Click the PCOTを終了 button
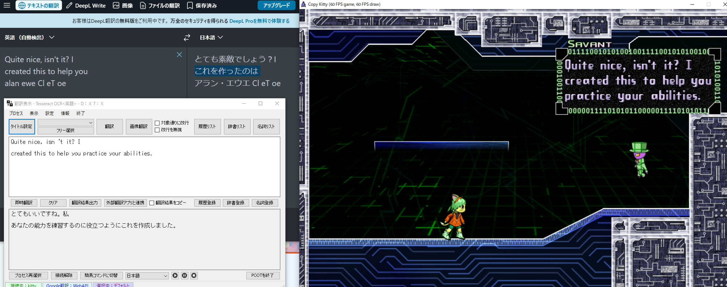This screenshot has height=287, width=727. [x=263, y=275]
